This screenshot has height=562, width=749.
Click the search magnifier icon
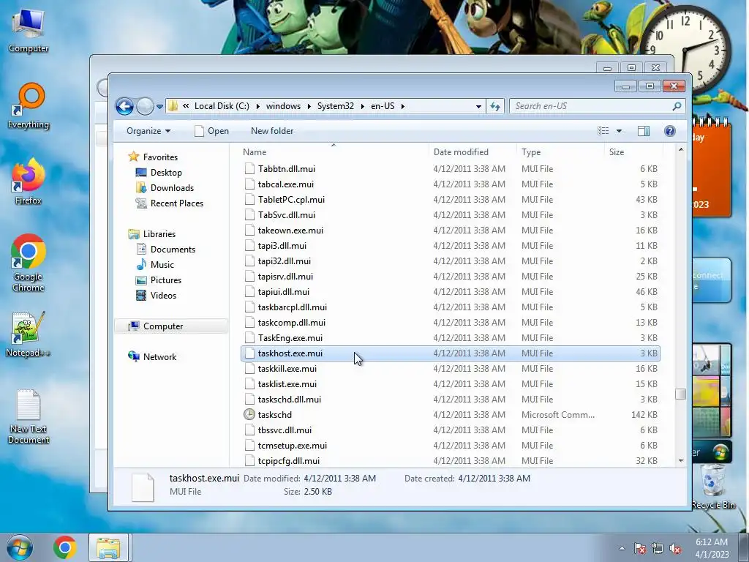coord(677,106)
